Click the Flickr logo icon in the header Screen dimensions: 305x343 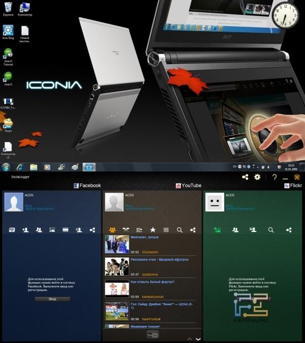[287, 186]
